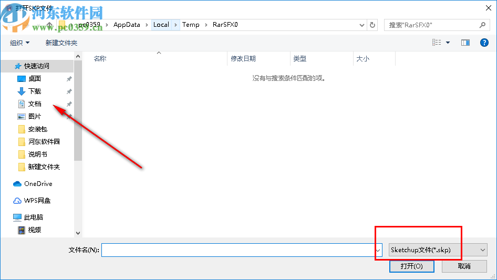
Task: Close the 打开SKP文件 dialog
Action: point(489,8)
